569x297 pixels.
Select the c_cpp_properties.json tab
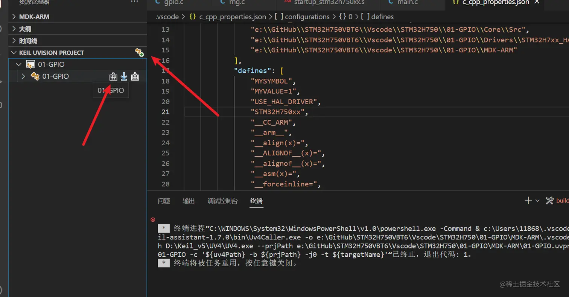496,2
